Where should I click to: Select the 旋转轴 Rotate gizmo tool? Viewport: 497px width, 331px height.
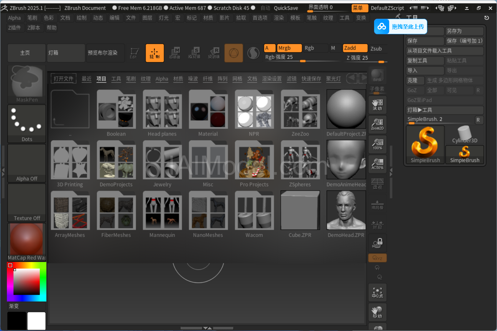(x=214, y=53)
